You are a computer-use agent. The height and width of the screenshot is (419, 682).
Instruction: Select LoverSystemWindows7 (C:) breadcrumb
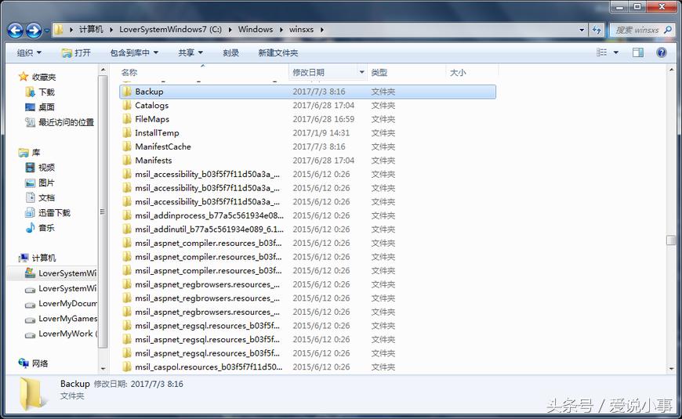click(170, 29)
